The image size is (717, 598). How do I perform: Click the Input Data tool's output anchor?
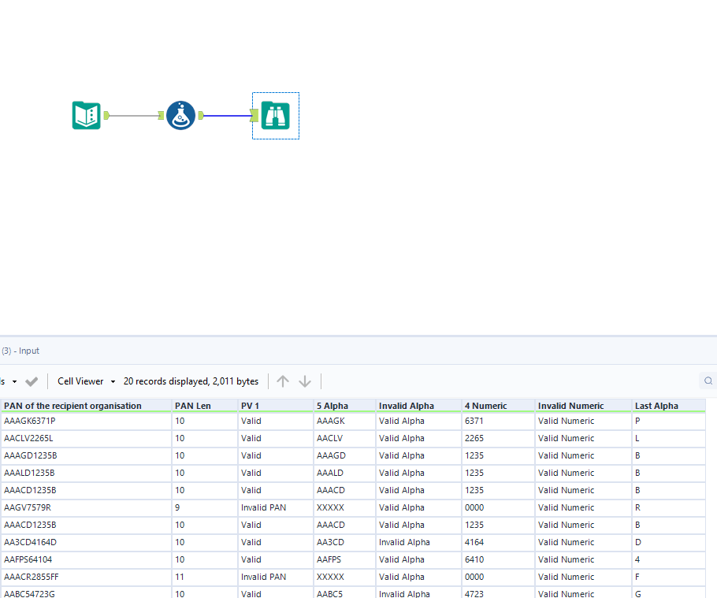tap(106, 116)
